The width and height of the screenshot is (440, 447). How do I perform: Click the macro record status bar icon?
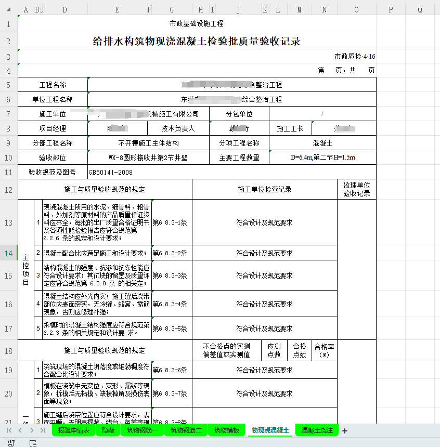coord(11,443)
